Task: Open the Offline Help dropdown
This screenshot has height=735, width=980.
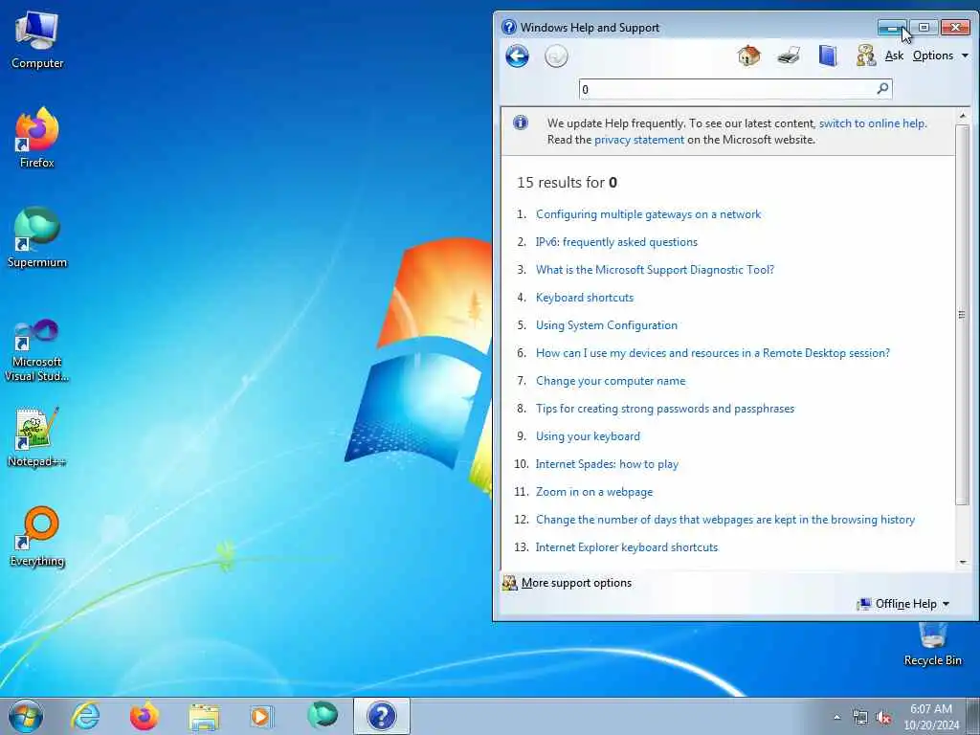Action: click(x=903, y=604)
